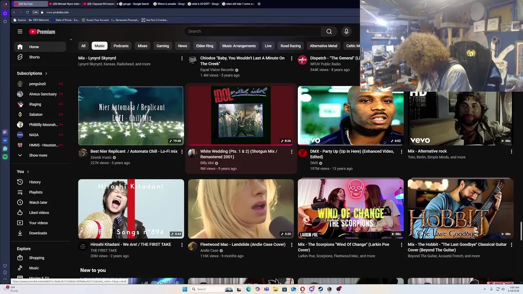The height and width of the screenshot is (294, 523).
Task: Open the Subscriptions section chevron
Action: [46, 73]
